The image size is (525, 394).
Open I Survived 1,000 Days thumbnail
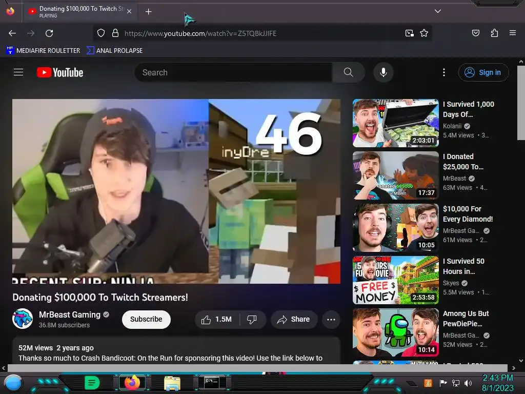pyautogui.click(x=395, y=123)
